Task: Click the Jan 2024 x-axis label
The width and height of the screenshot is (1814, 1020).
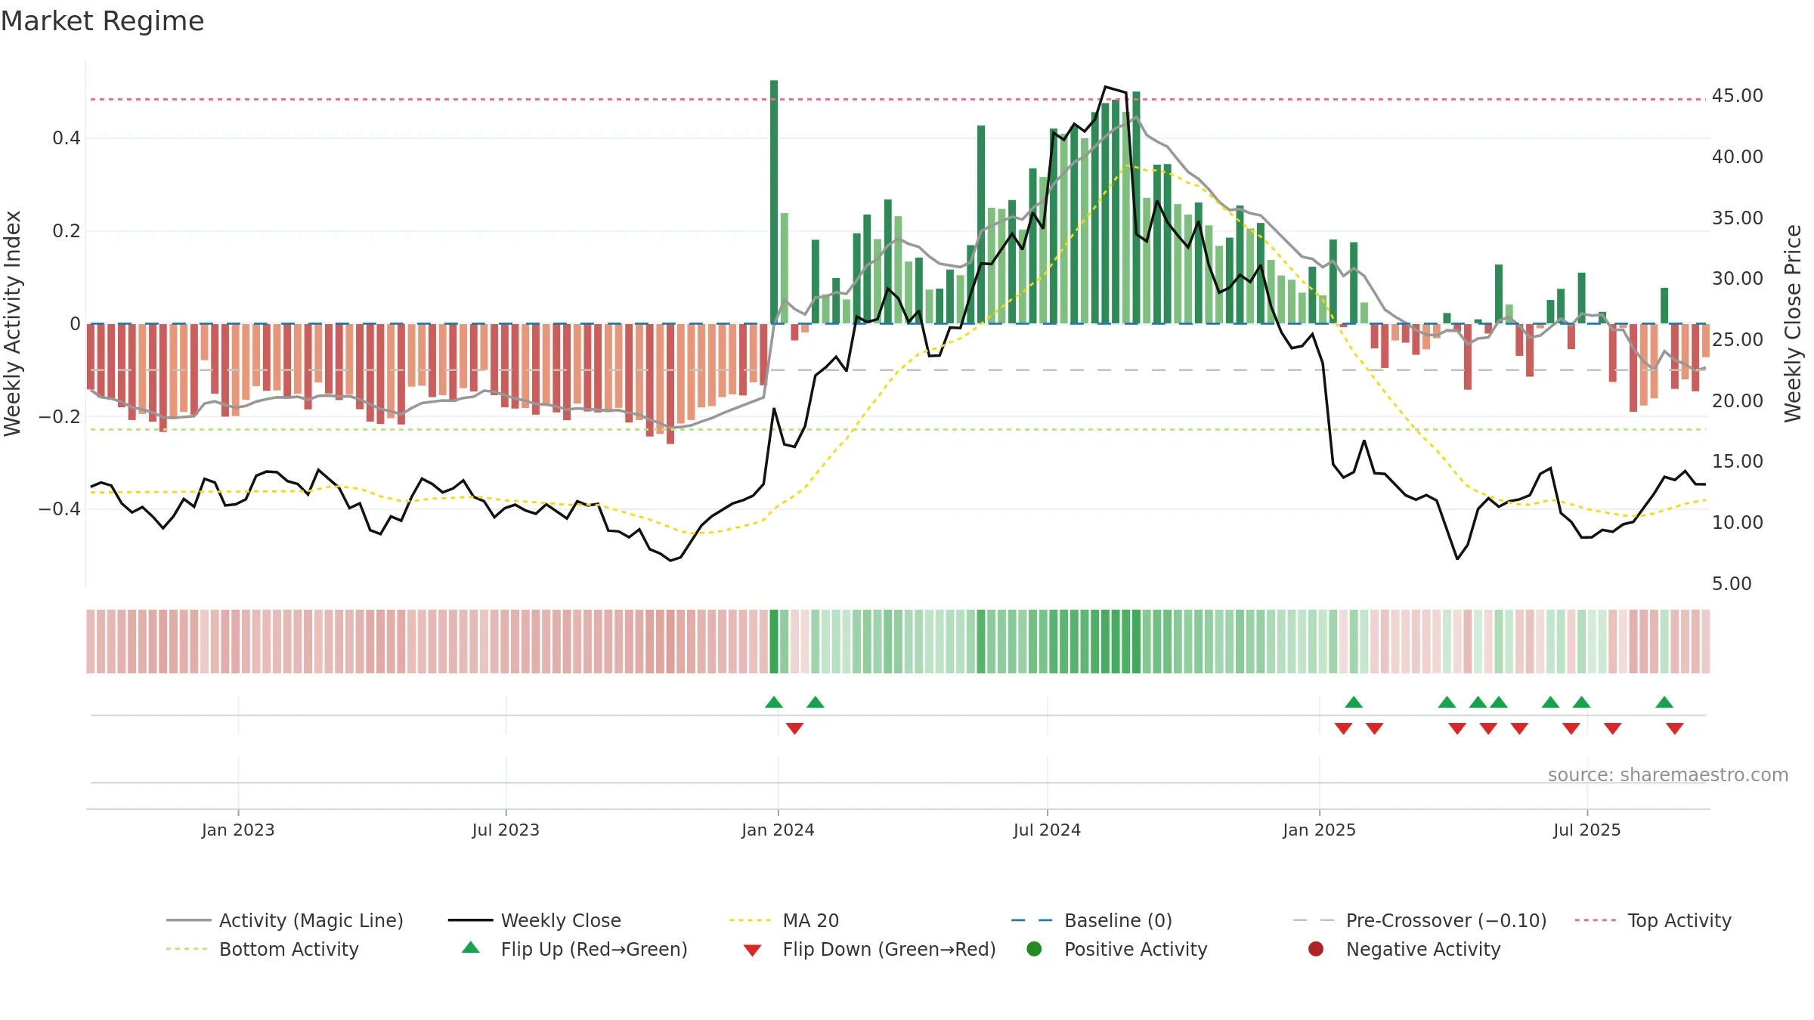Action: click(x=779, y=830)
